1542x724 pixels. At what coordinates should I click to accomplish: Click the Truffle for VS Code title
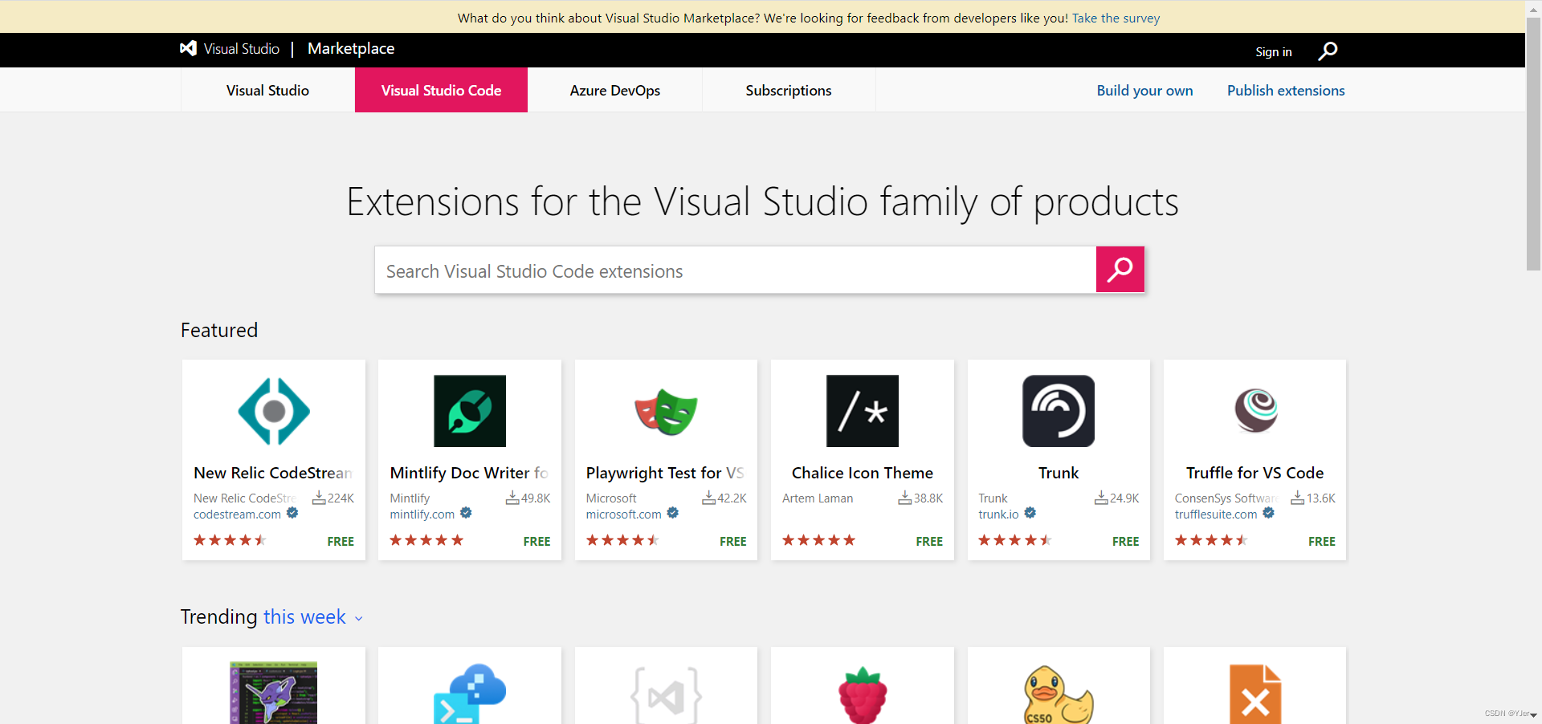coord(1255,473)
